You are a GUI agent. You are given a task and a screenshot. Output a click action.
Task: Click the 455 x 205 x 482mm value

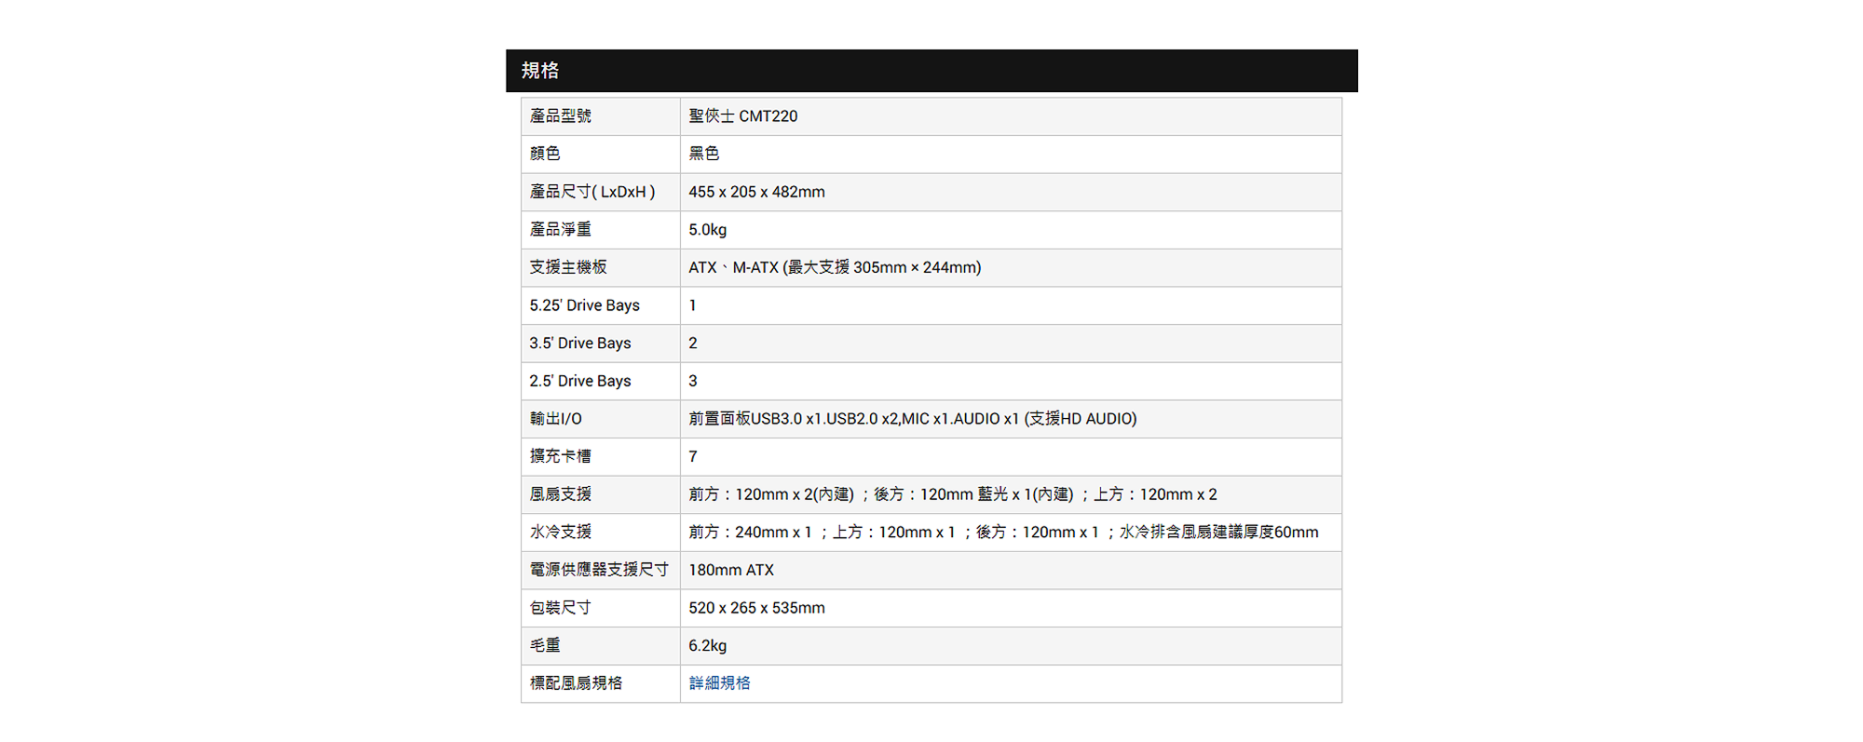(757, 192)
